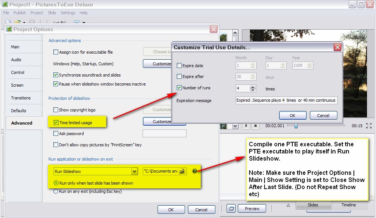Viewport: 376px width, 218px height.
Task: Open the Run Slideshow dropdown
Action: click(134, 171)
